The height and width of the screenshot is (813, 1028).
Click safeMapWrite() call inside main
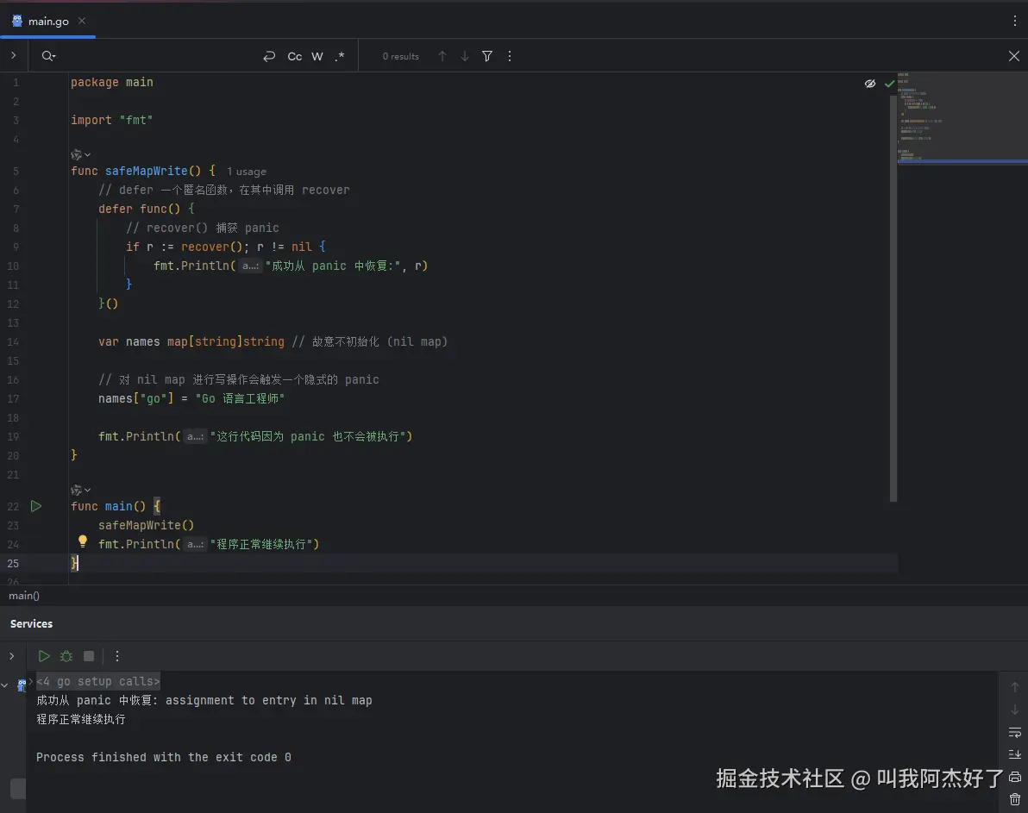(x=147, y=525)
